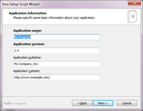This screenshot has width=143, height=111.
Task: Click into the Application name field
Action: tap(57, 37)
